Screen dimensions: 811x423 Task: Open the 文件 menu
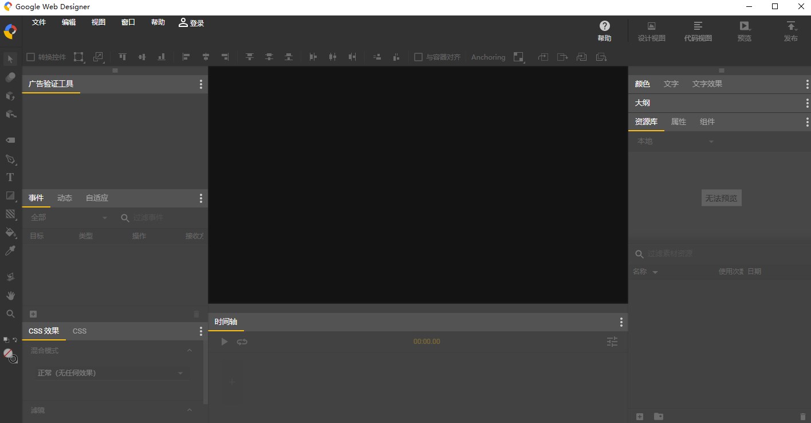point(39,22)
